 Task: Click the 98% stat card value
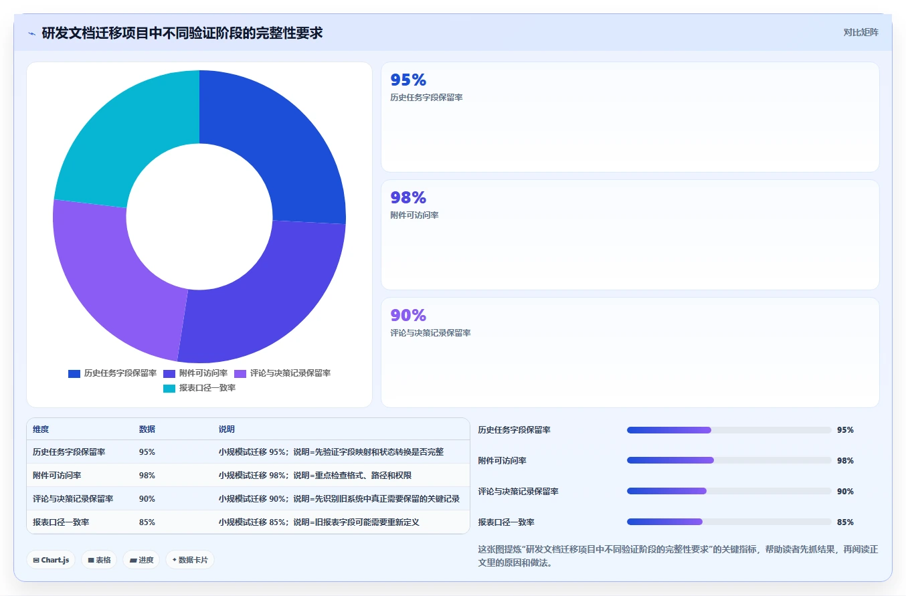click(408, 197)
